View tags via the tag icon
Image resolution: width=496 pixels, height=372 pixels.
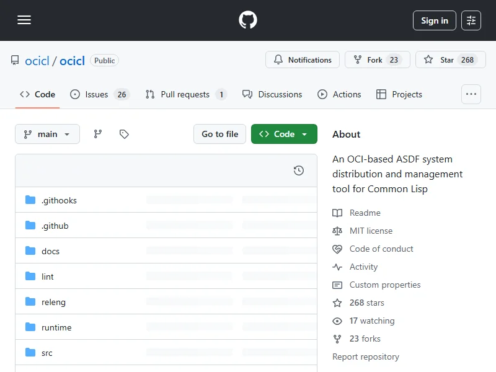coord(124,134)
